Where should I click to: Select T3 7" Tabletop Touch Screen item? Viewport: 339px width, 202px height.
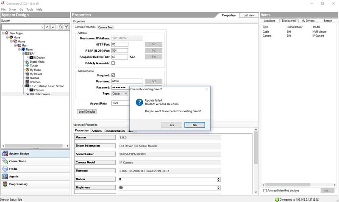47,86
